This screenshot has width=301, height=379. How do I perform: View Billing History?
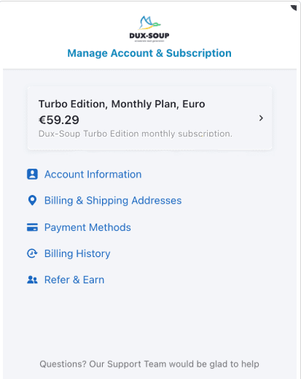[77, 253]
